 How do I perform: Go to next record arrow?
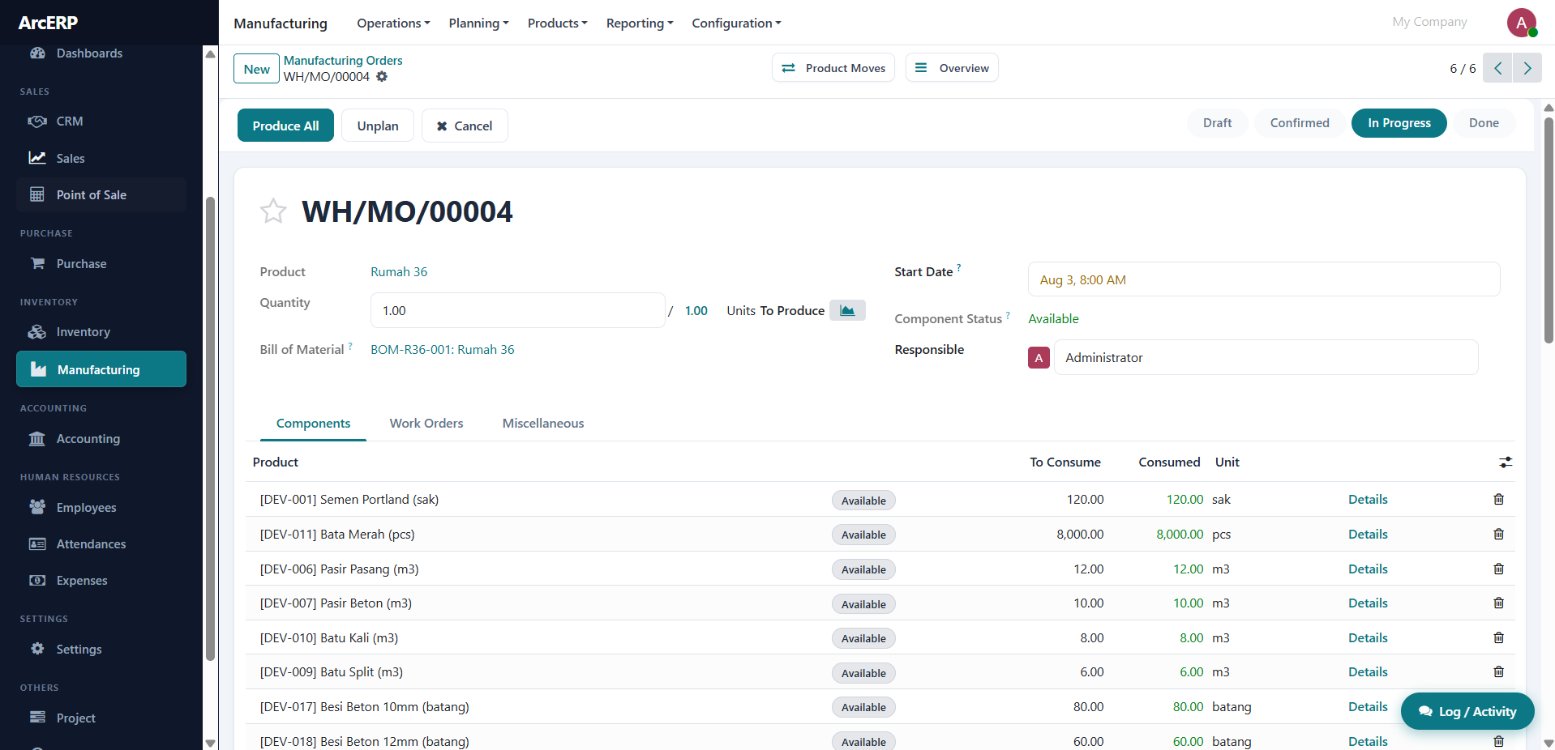point(1527,68)
